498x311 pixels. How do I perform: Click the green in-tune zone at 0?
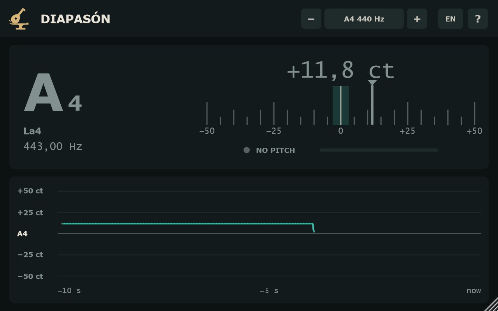[x=341, y=106]
